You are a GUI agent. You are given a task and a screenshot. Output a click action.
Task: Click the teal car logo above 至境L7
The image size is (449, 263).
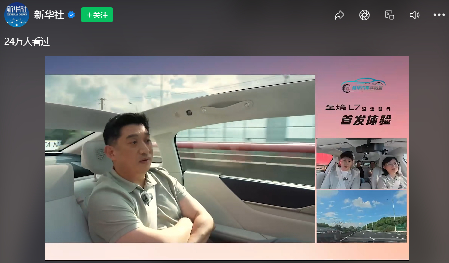[363, 85]
